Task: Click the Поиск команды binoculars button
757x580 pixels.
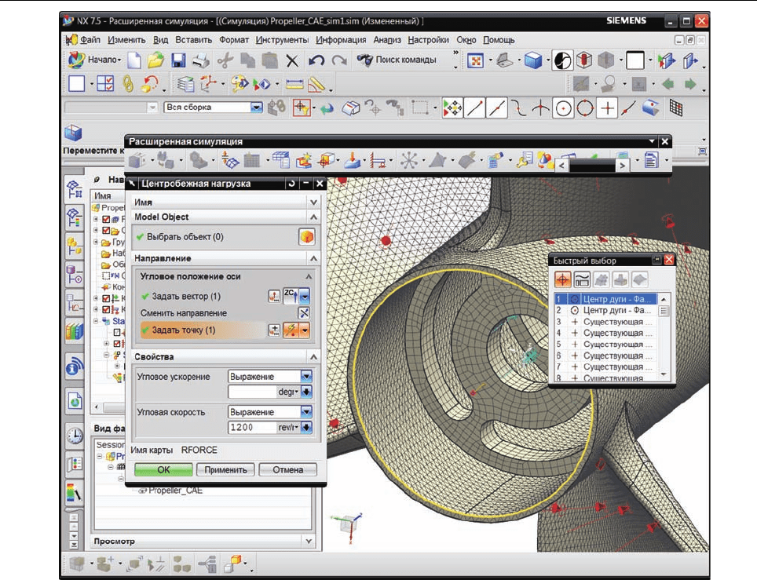Action: coord(397,60)
